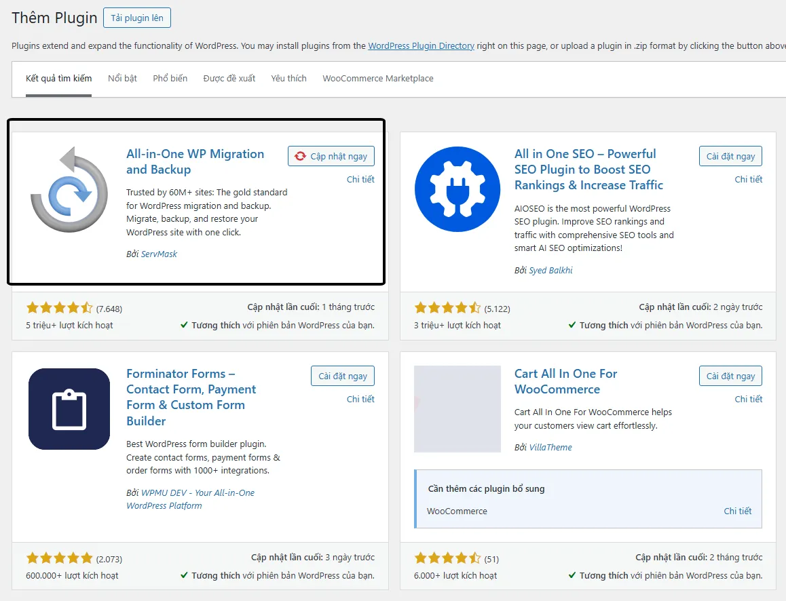Open the VillaTheme author link
The width and height of the screenshot is (786, 601).
(x=550, y=447)
